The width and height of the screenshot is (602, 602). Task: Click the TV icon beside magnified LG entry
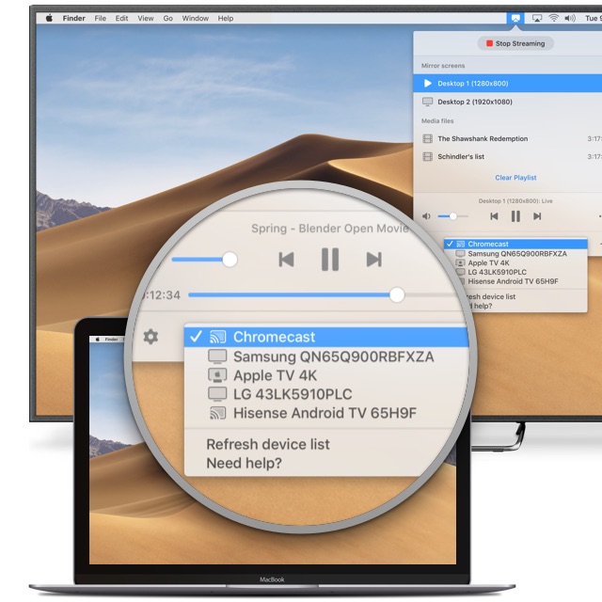click(217, 394)
